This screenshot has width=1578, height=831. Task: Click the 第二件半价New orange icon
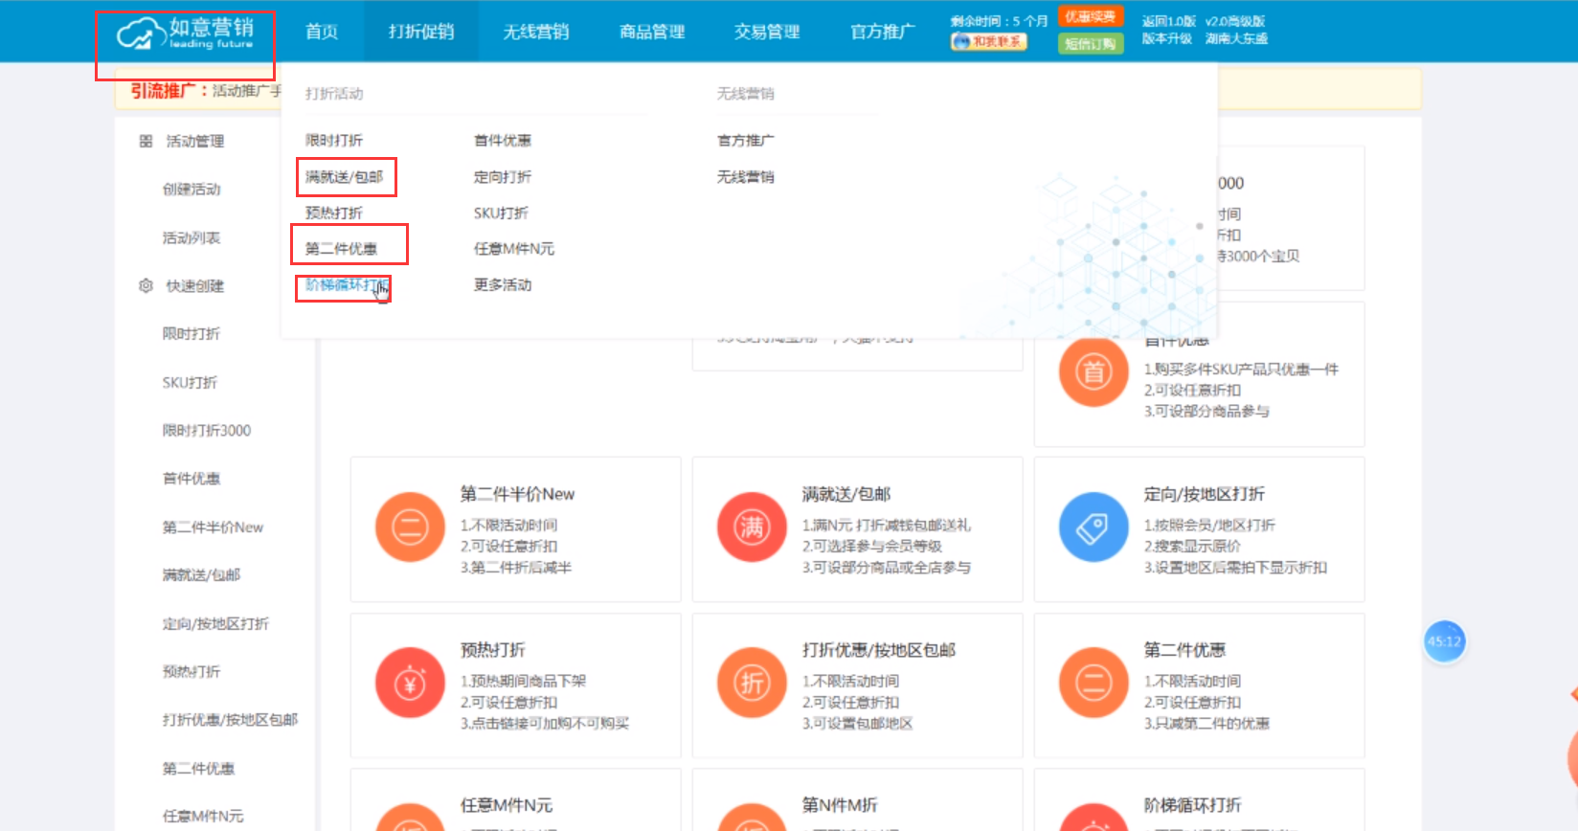[410, 528]
